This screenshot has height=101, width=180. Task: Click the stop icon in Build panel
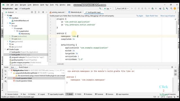tap(5, 74)
